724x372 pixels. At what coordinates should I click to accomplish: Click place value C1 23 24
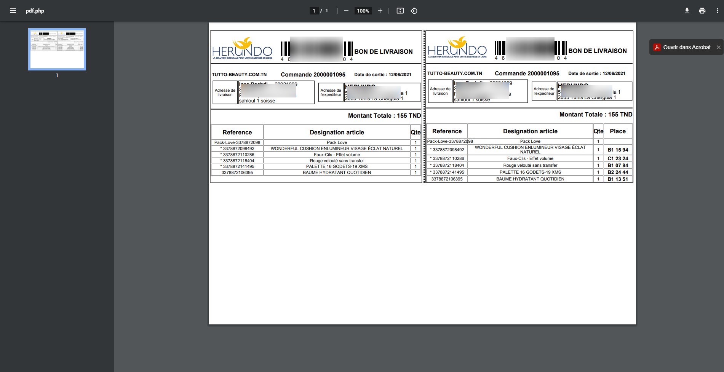[618, 158]
